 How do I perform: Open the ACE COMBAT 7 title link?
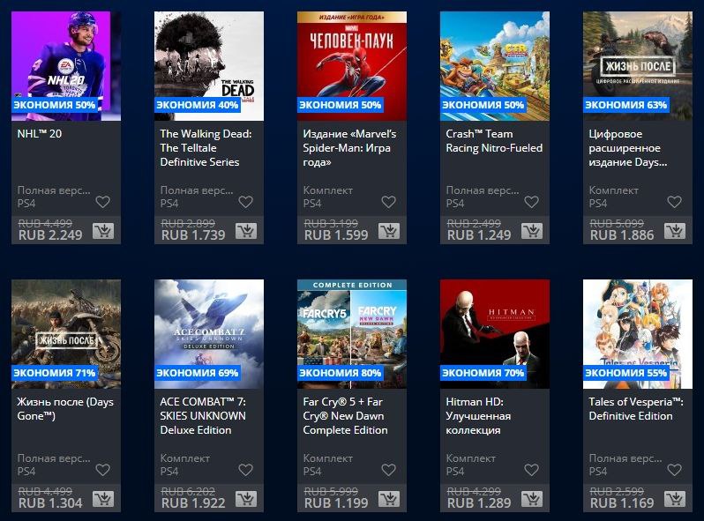point(203,416)
